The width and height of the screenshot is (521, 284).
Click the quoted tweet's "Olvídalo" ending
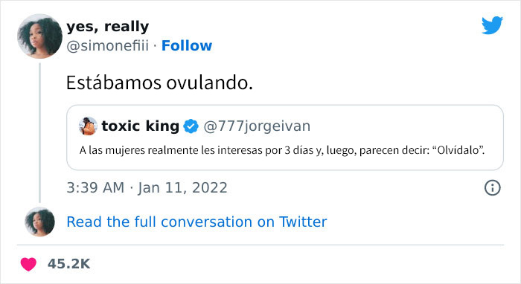pyautogui.click(x=458, y=150)
